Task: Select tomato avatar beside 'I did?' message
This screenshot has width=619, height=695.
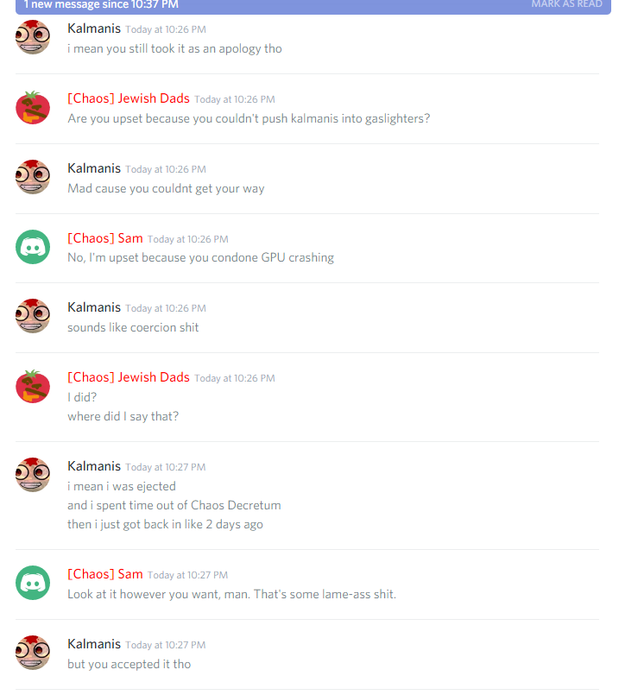Action: [x=33, y=387]
